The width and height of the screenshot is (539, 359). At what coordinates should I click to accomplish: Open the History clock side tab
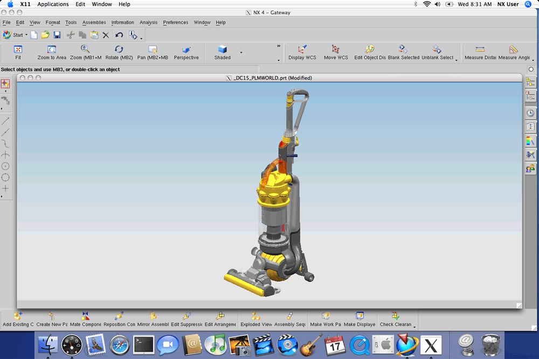point(530,113)
